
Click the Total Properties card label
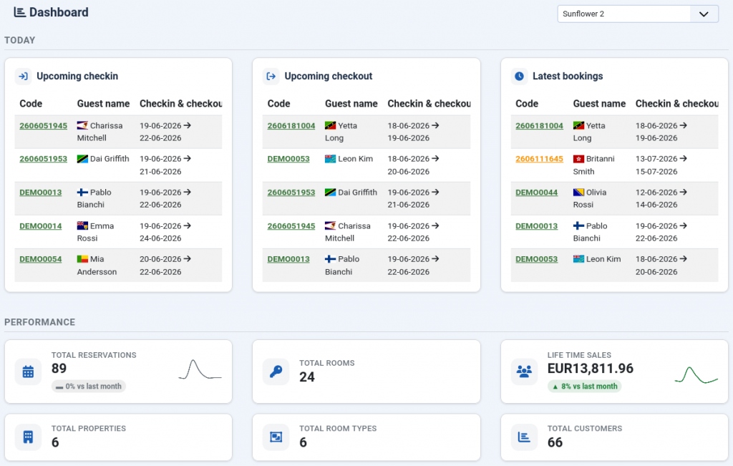click(89, 429)
